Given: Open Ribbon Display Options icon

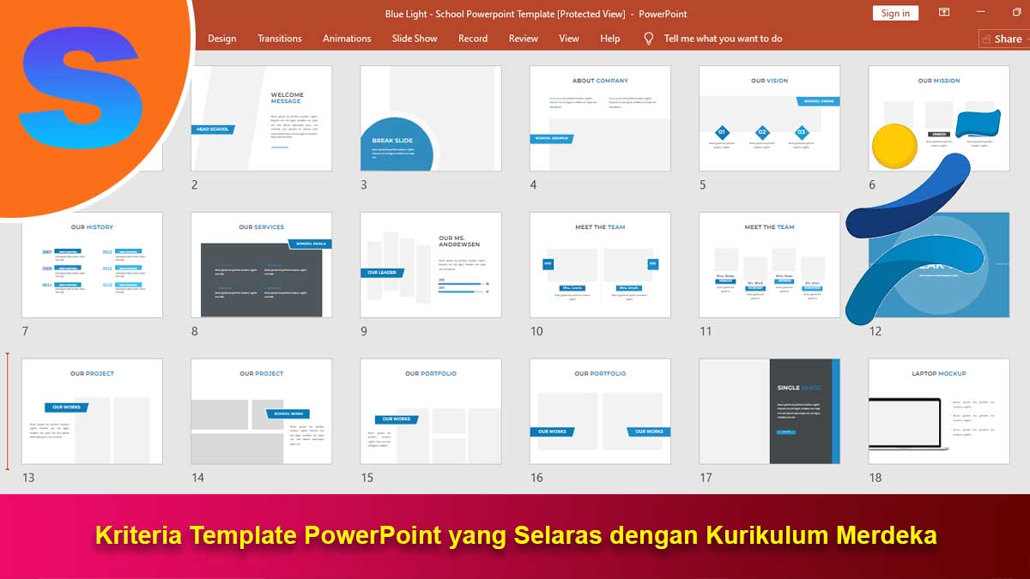Looking at the screenshot, I should pos(944,13).
